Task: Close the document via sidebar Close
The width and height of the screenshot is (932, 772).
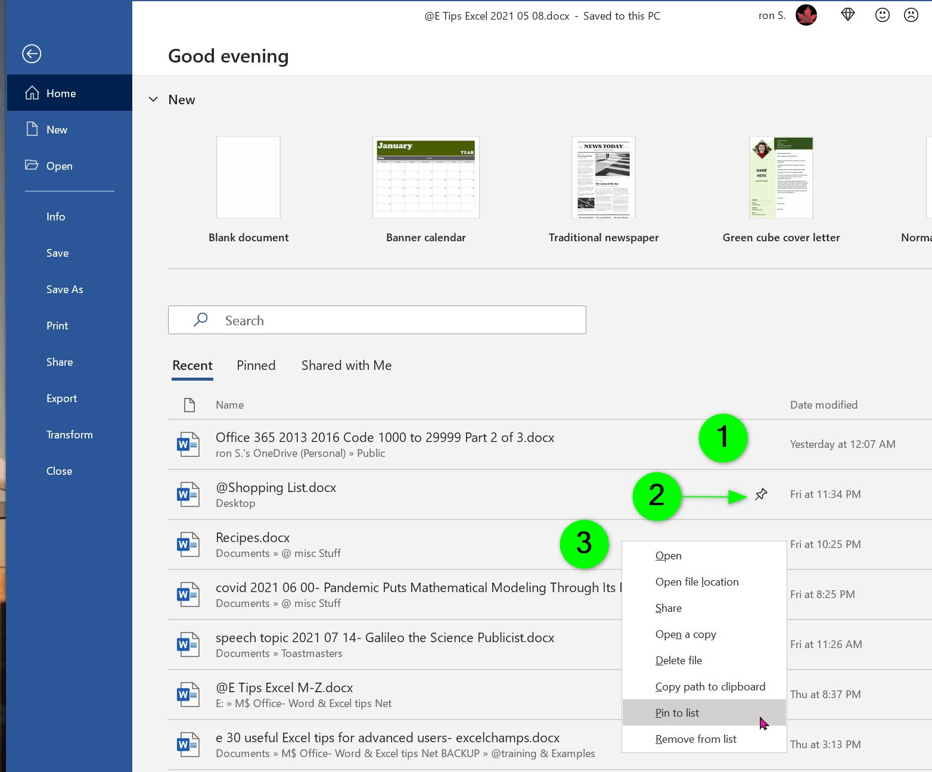Action: click(70, 471)
